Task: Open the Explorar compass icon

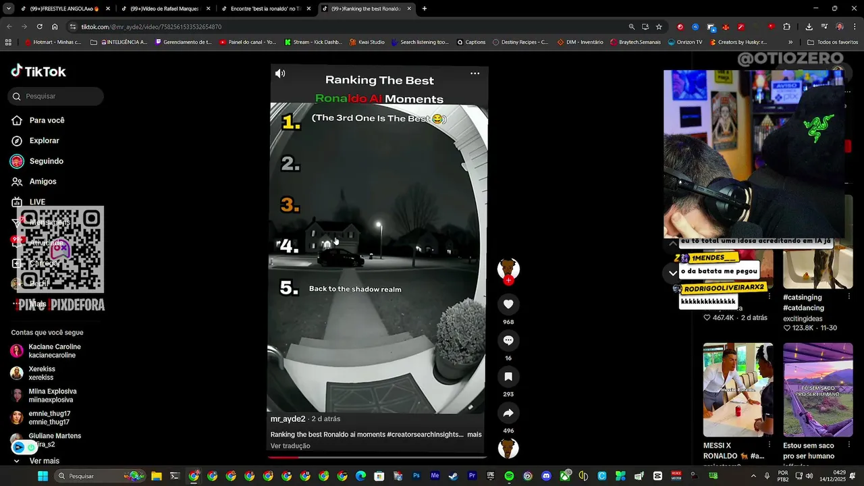Action: click(17, 140)
